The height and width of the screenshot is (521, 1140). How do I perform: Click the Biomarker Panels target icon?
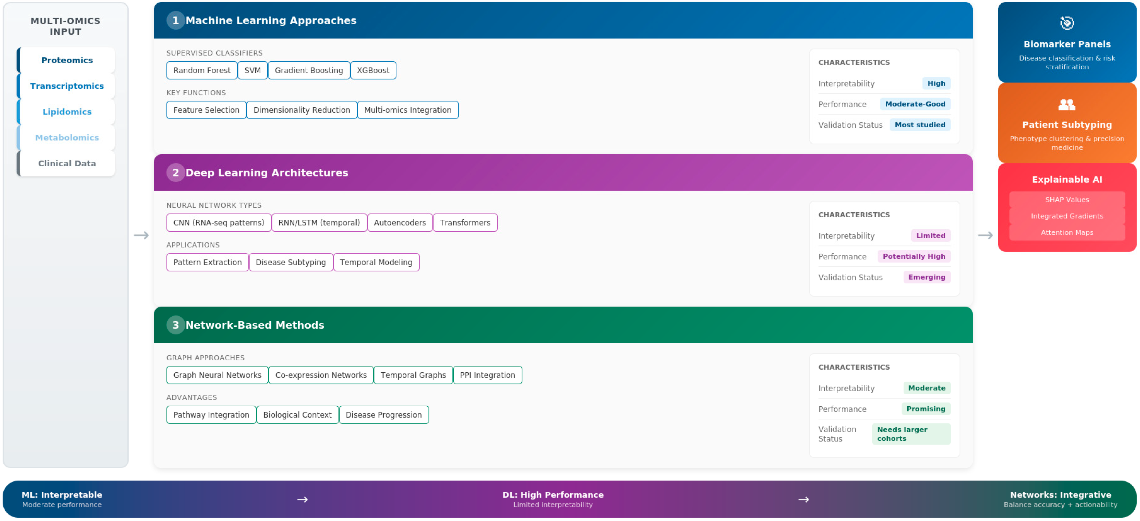(1067, 23)
